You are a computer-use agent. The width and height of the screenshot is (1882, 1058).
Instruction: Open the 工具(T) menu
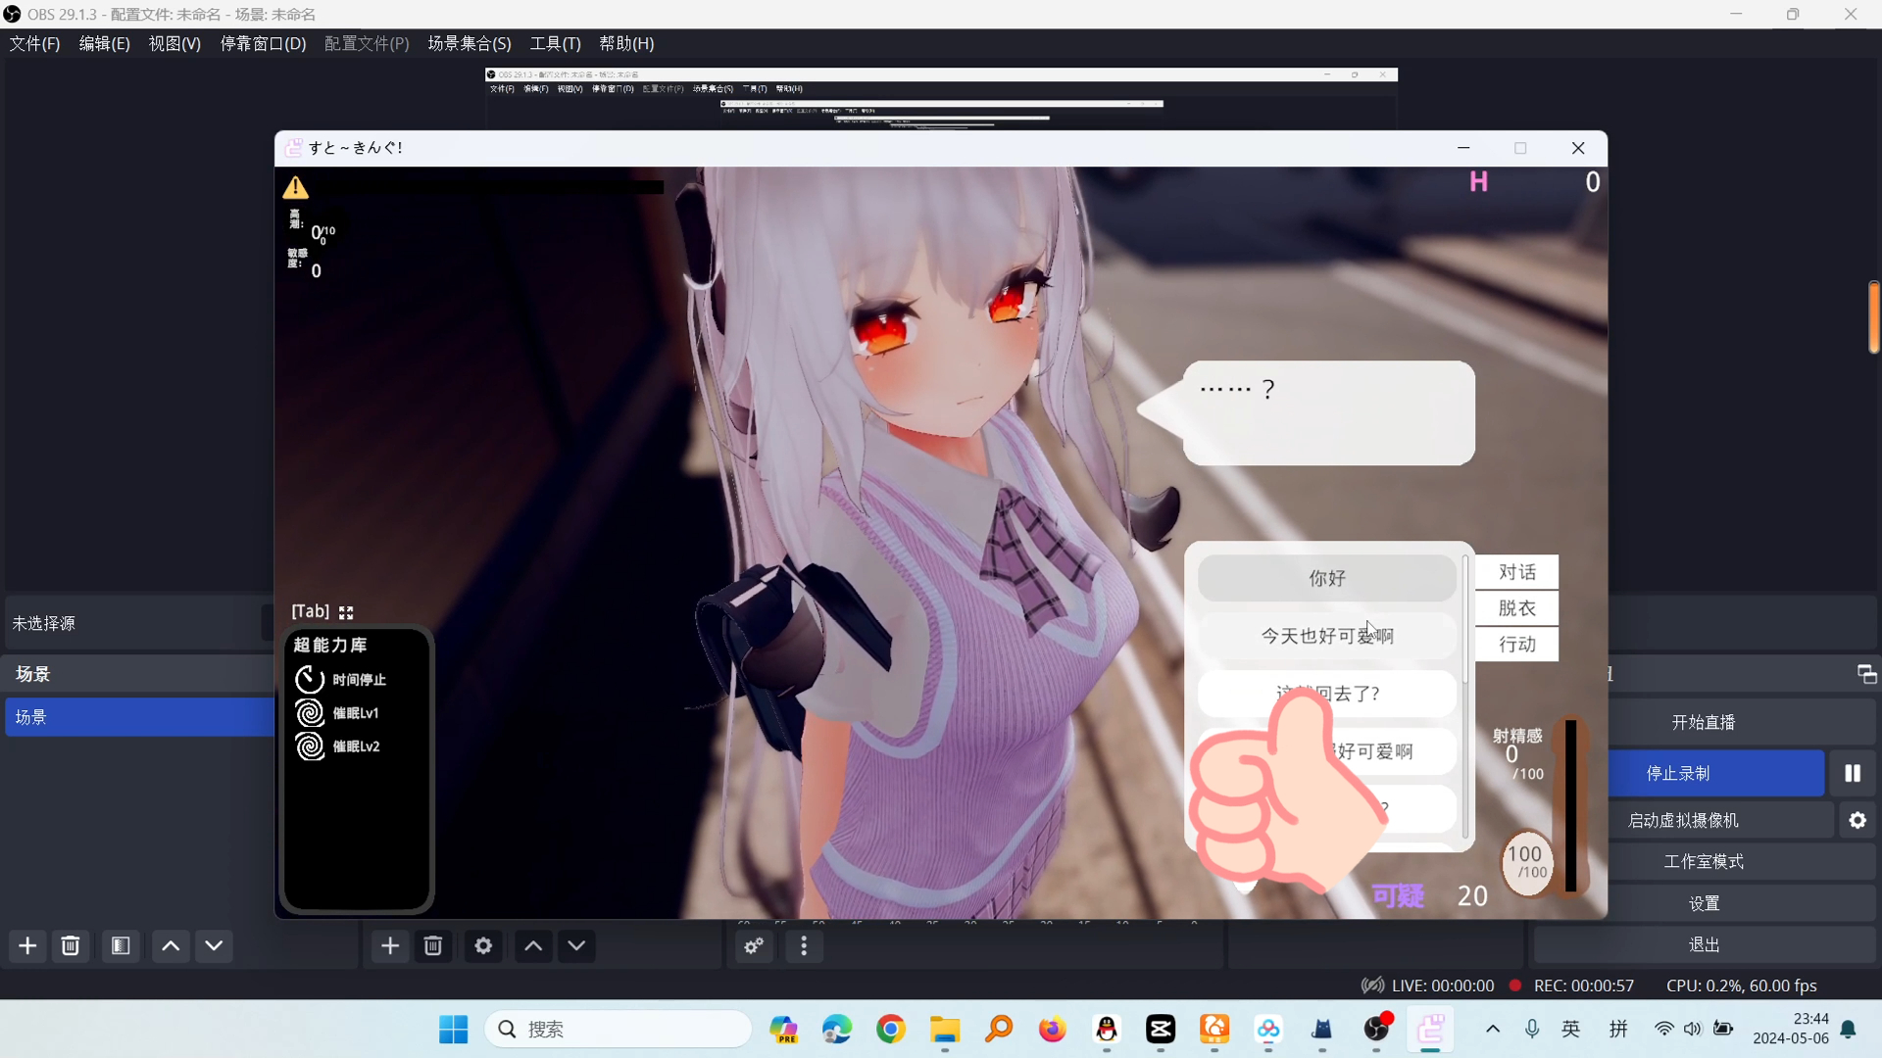[556, 44]
